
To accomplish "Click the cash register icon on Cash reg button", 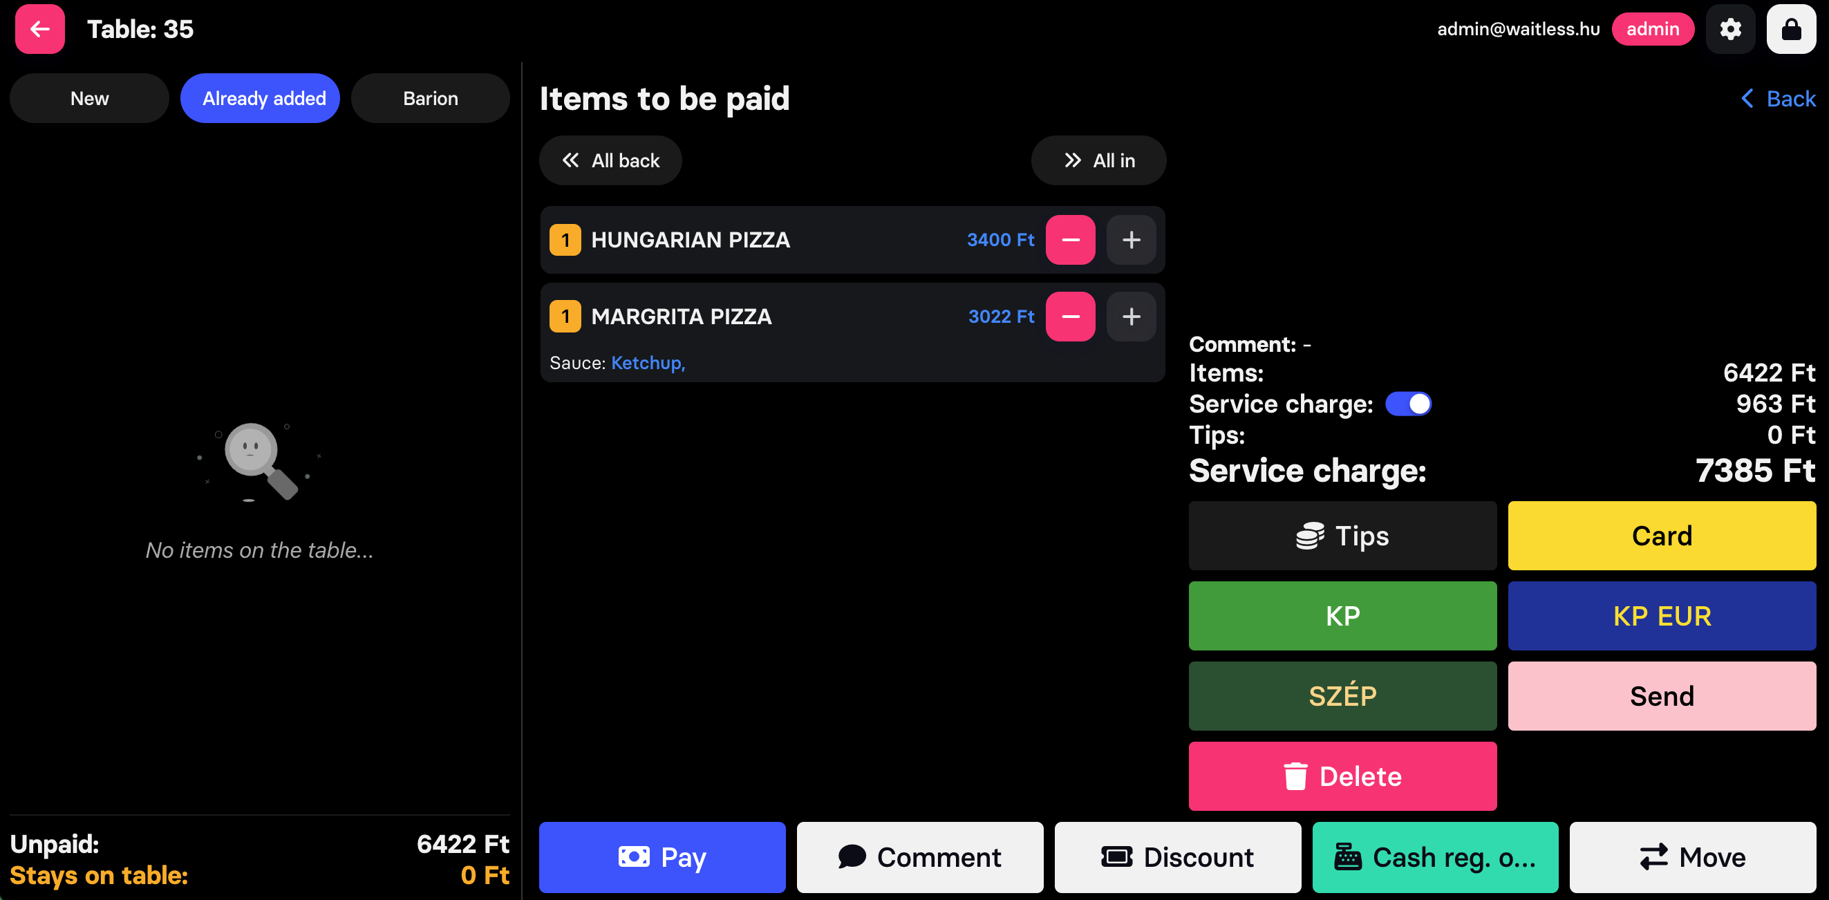I will tap(1349, 856).
